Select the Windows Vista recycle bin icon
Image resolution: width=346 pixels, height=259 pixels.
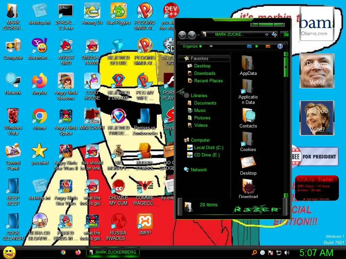pos(13,122)
